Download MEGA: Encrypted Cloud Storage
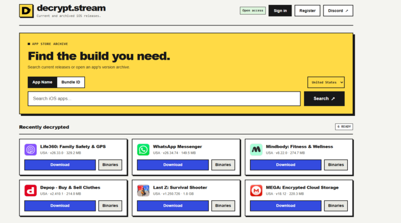This screenshot has height=223, width=401. coord(286,206)
